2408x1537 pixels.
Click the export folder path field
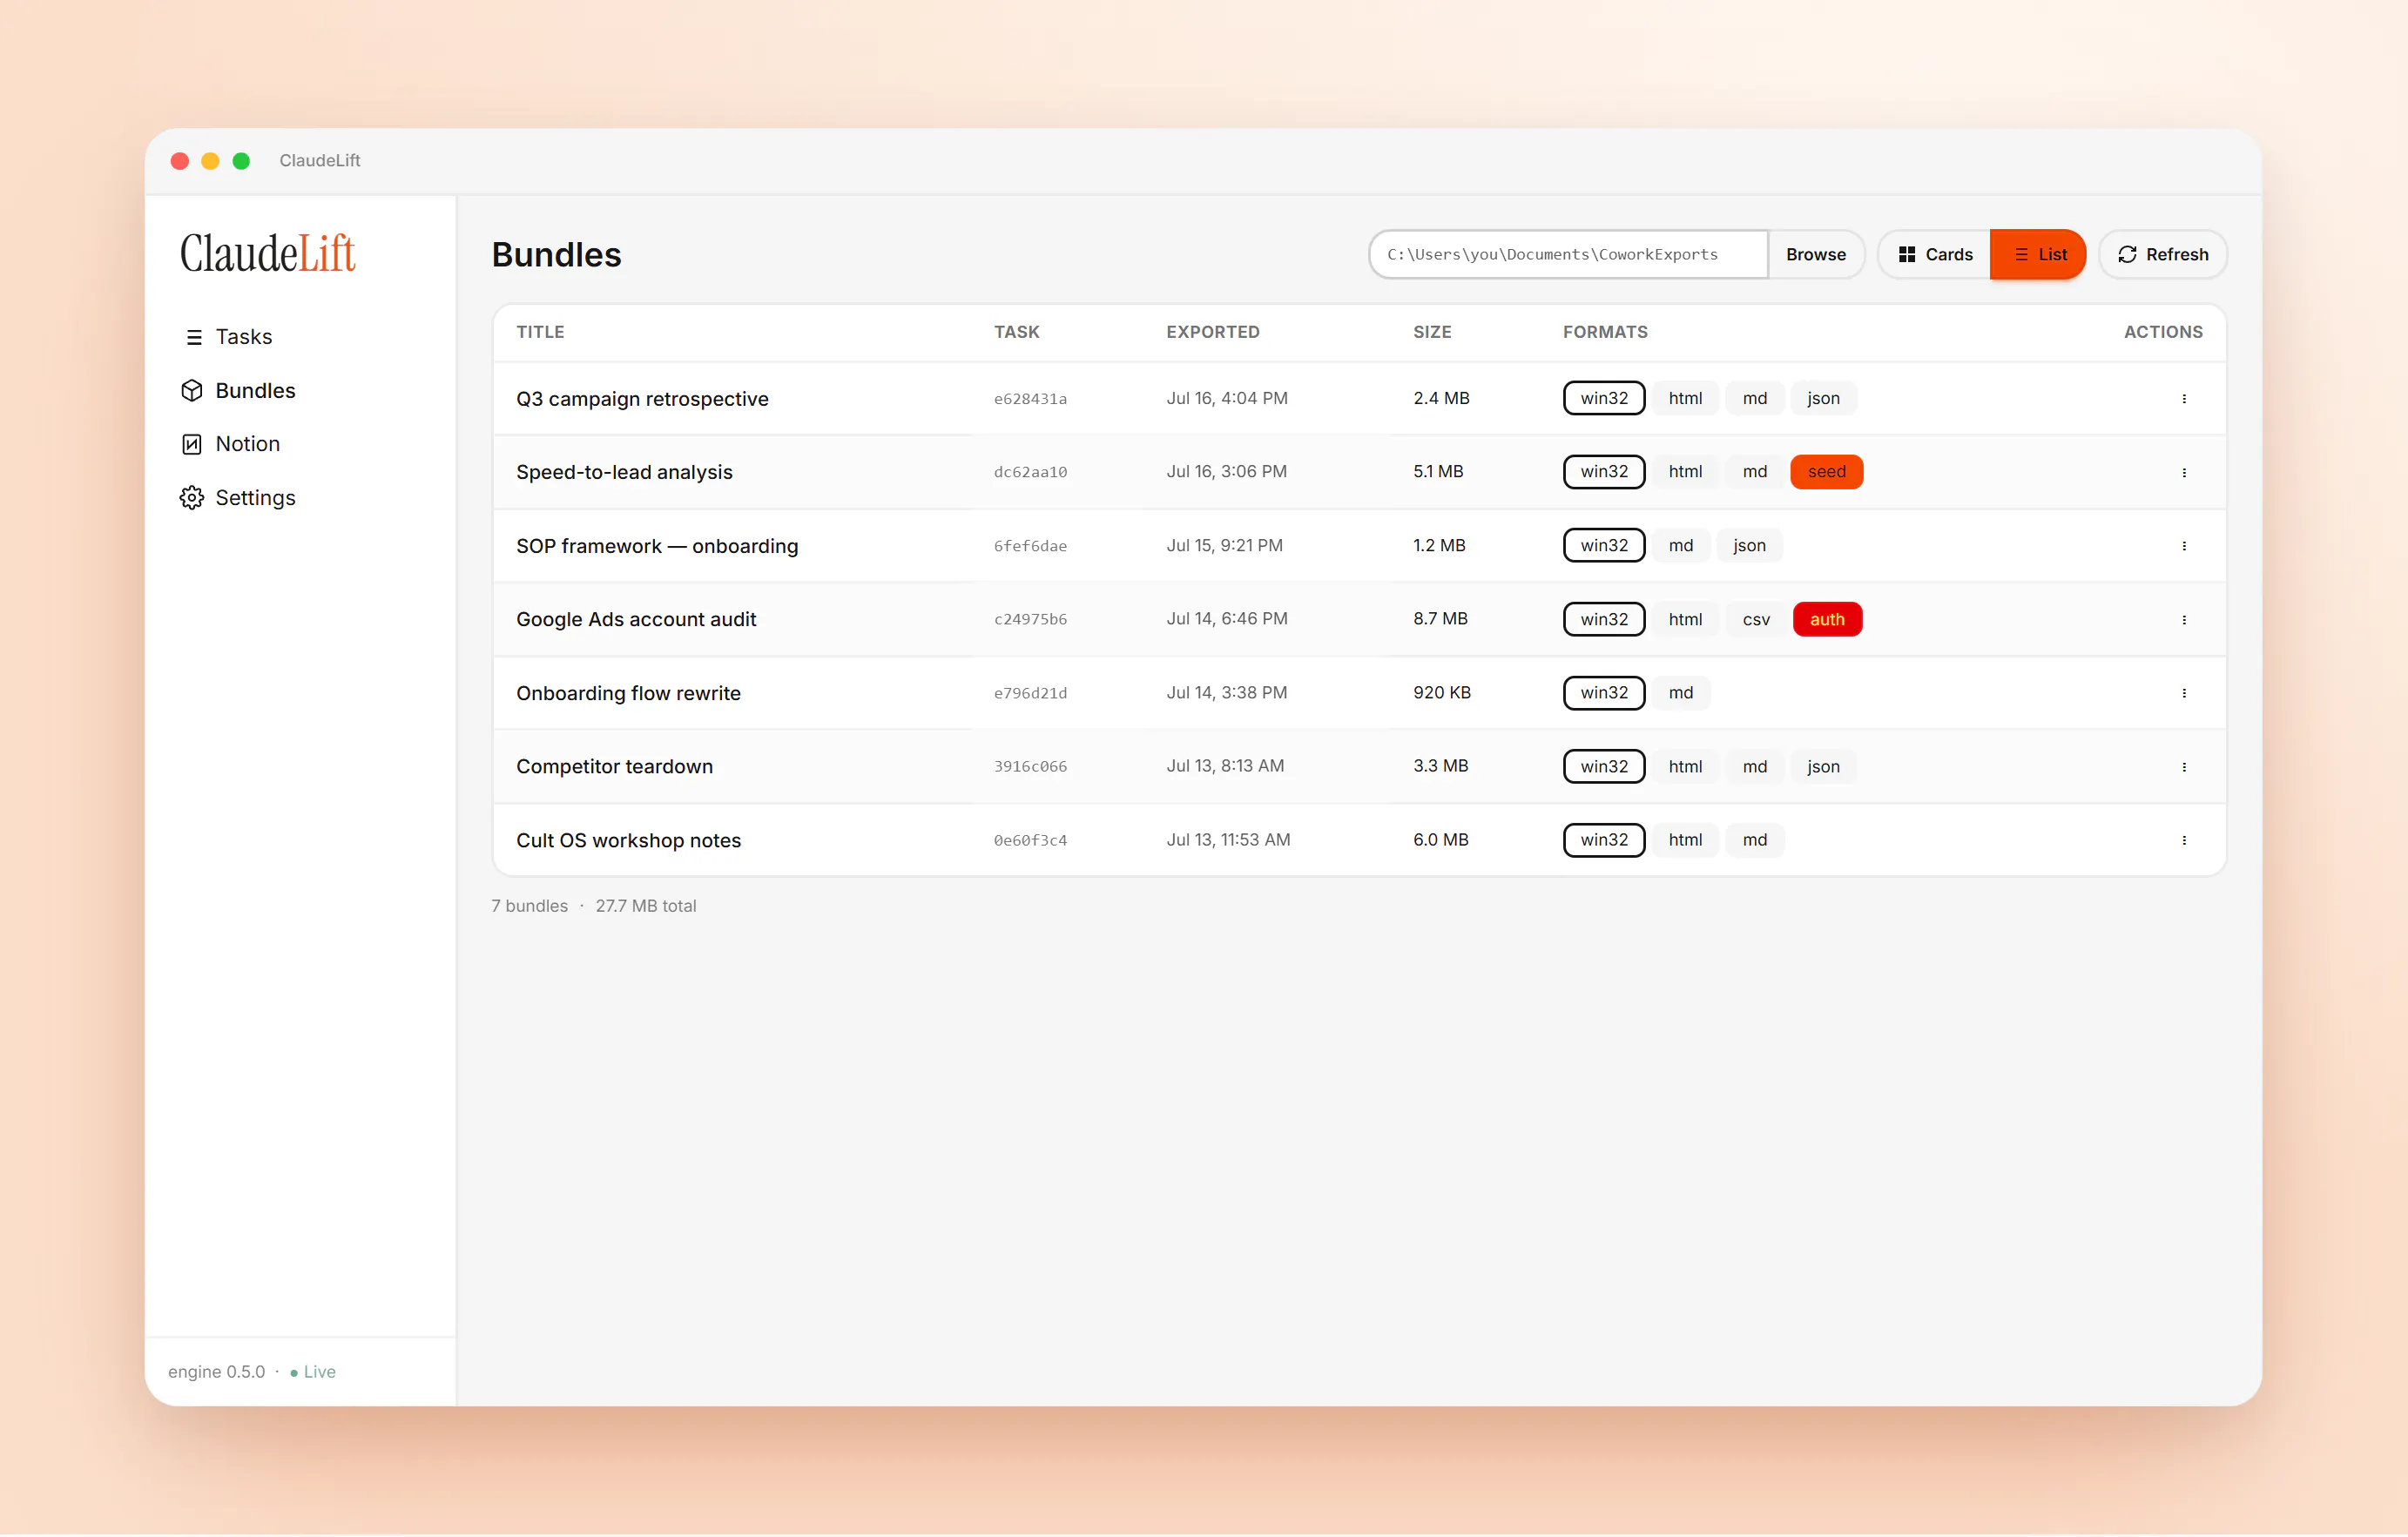point(1568,254)
